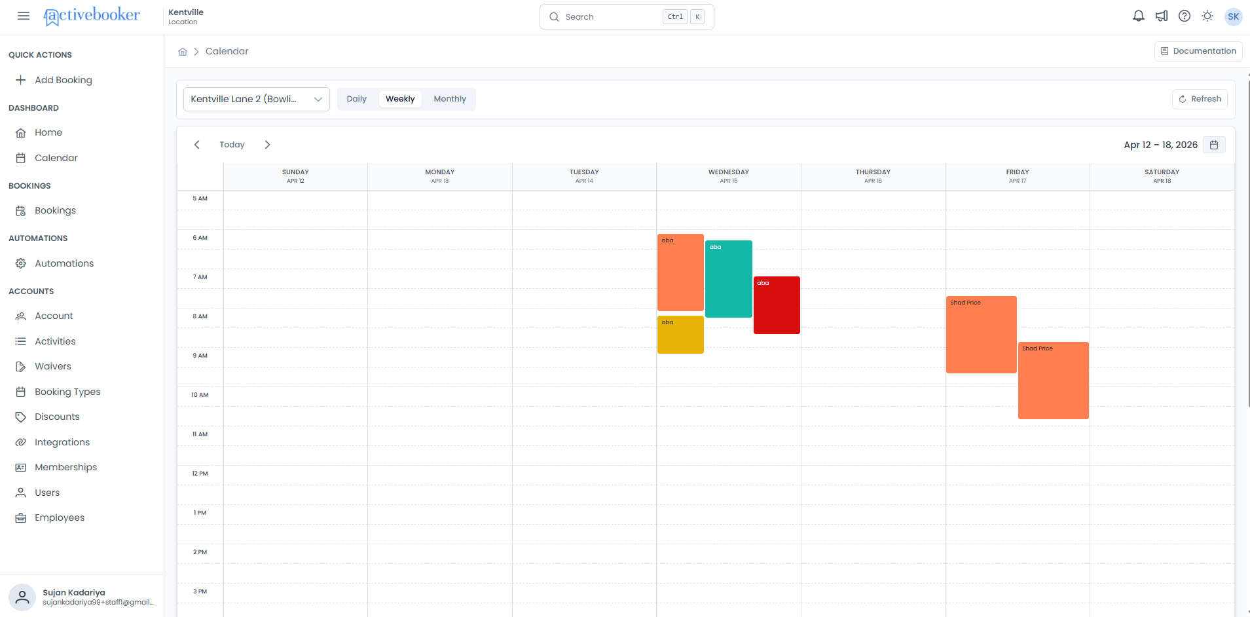Click the Users person icon
Viewport: 1250px width, 617px height.
[x=21, y=493]
